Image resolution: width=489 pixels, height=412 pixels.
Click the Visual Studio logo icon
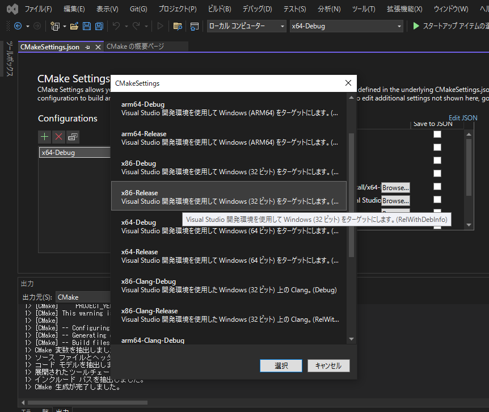pos(12,9)
